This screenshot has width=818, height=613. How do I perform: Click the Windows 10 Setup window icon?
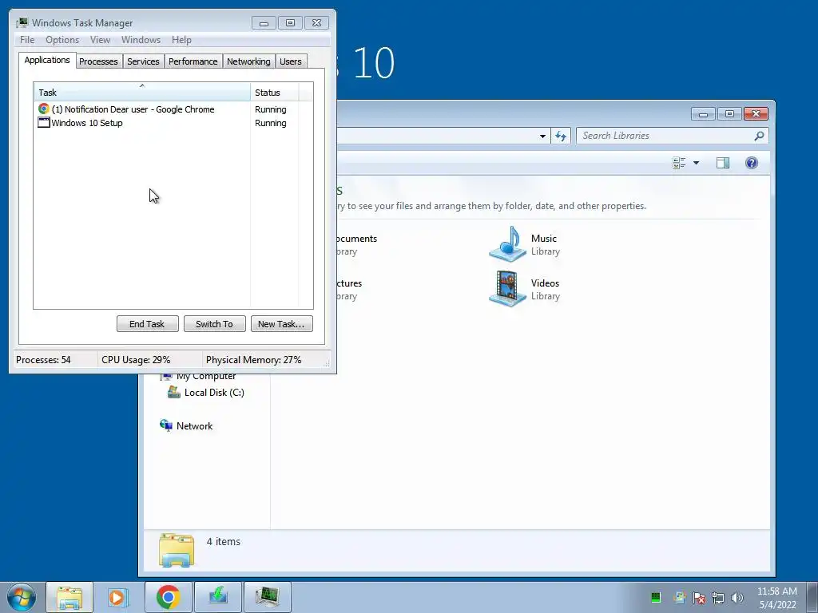[x=44, y=122]
